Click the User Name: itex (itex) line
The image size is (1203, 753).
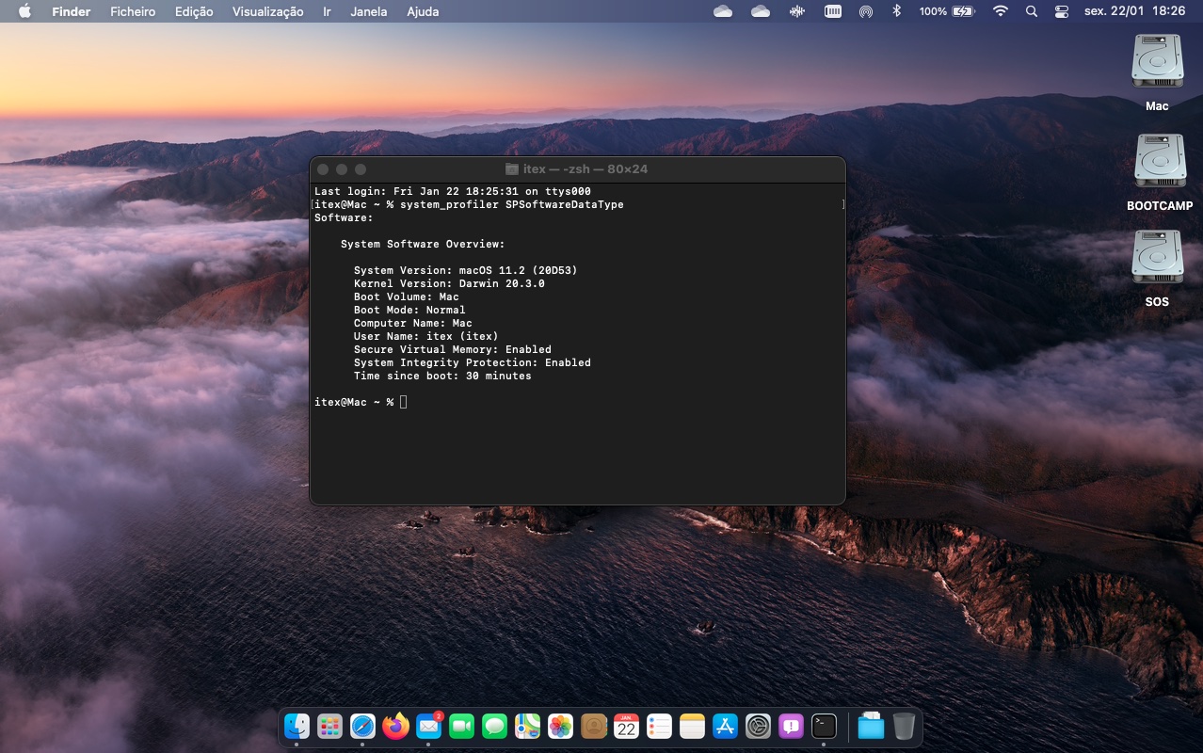(426, 336)
